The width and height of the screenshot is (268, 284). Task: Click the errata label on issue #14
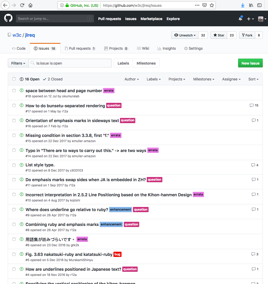click(153, 150)
